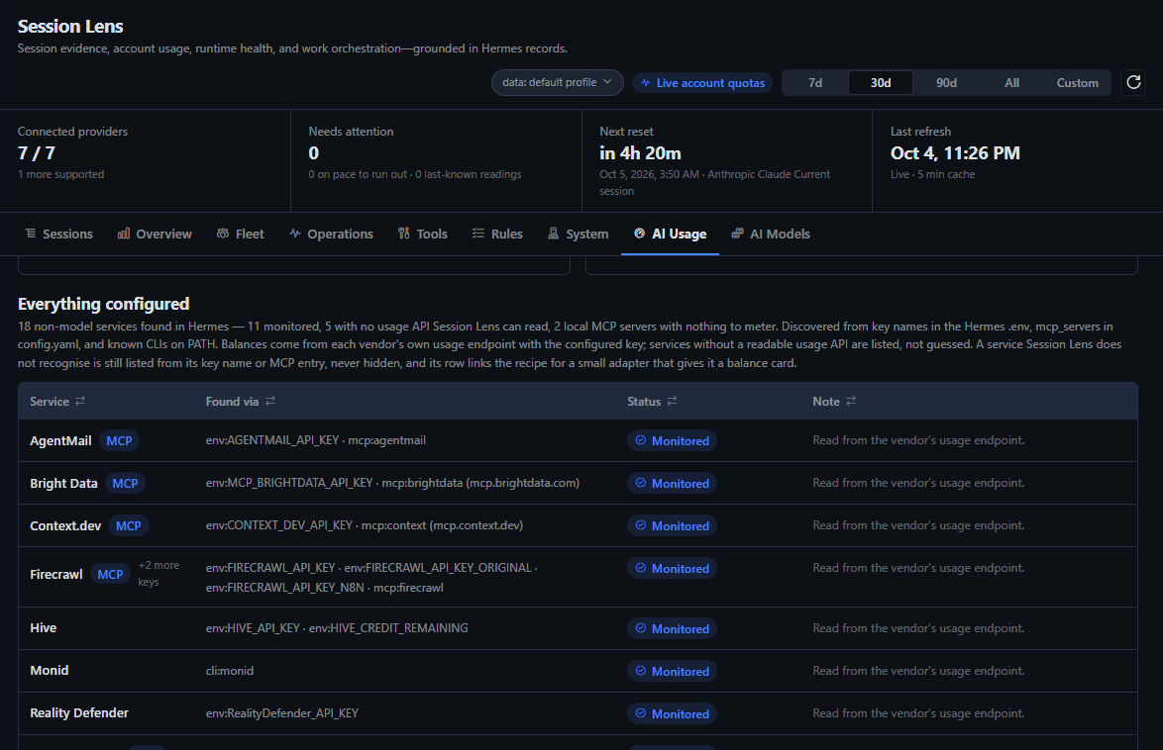The height and width of the screenshot is (750, 1163).
Task: Click the 'Oct 4, 11:26 PM' last refresh value
Action: click(955, 153)
